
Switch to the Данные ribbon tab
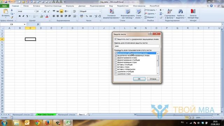[82, 6]
